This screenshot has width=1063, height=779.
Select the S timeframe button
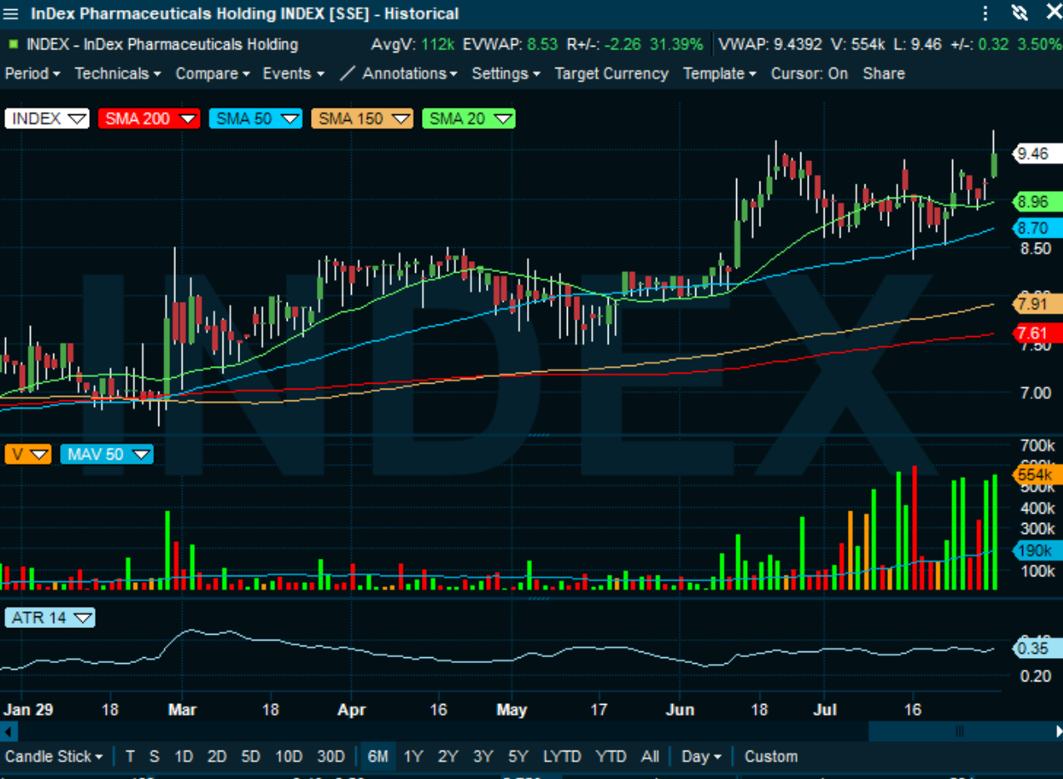pos(154,756)
